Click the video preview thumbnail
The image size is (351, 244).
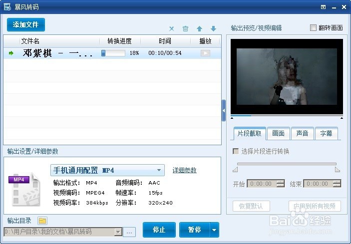[x=287, y=76]
